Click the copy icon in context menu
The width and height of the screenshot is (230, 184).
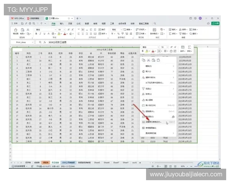[x=144, y=60]
